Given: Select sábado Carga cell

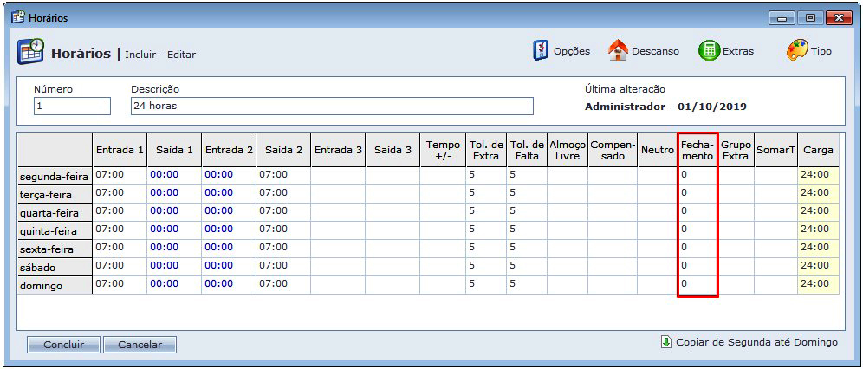Looking at the screenshot, I should click(x=818, y=266).
